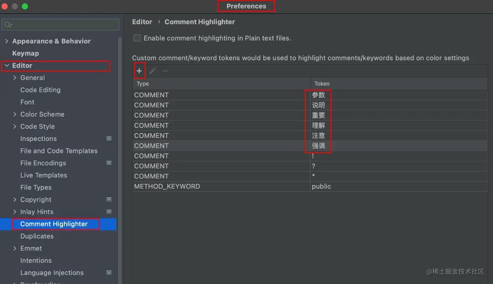Select the METHOD_KEYWORD row
Image resolution: width=493 pixels, height=284 pixels.
310,186
